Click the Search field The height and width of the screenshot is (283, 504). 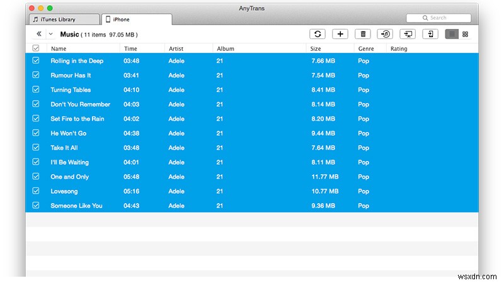tap(438, 18)
